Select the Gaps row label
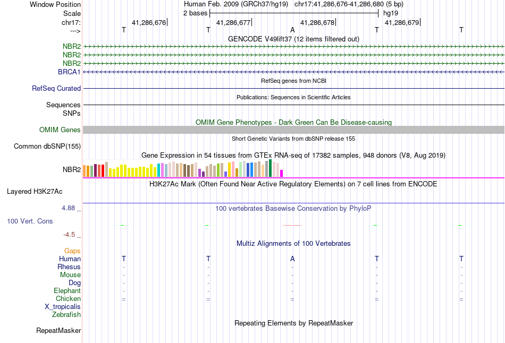Screen dimensions: 505x343 (72, 251)
